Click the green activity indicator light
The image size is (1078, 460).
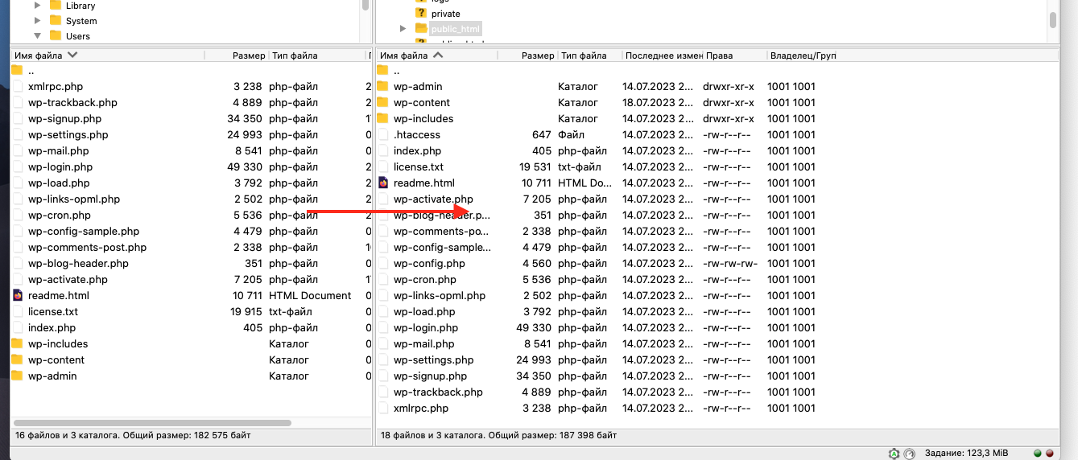click(1038, 454)
